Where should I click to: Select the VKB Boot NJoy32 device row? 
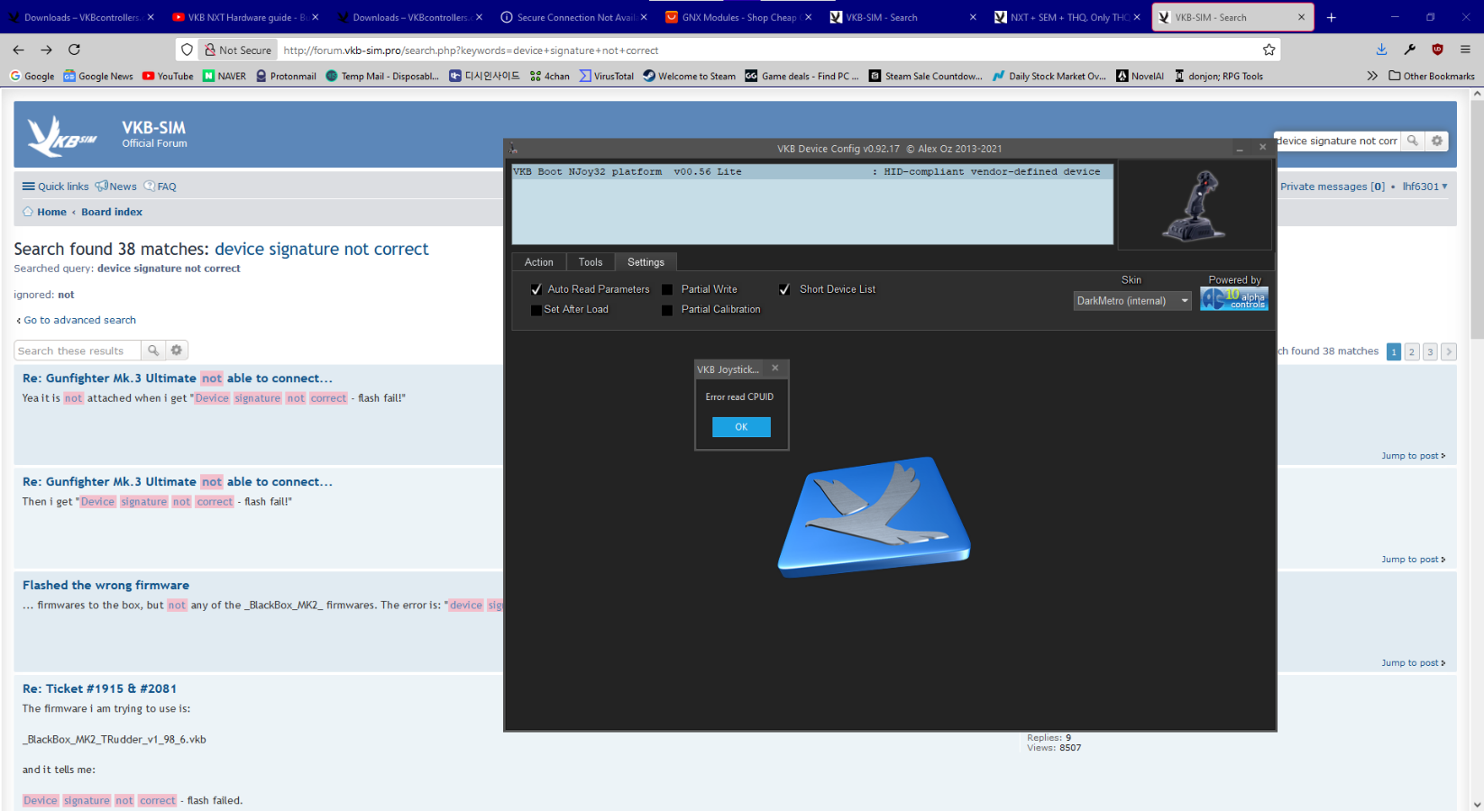pyautogui.click(x=812, y=171)
